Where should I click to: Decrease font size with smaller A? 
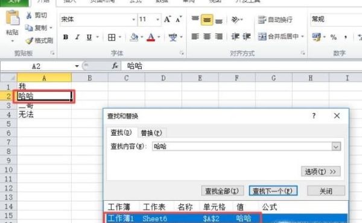point(179,19)
